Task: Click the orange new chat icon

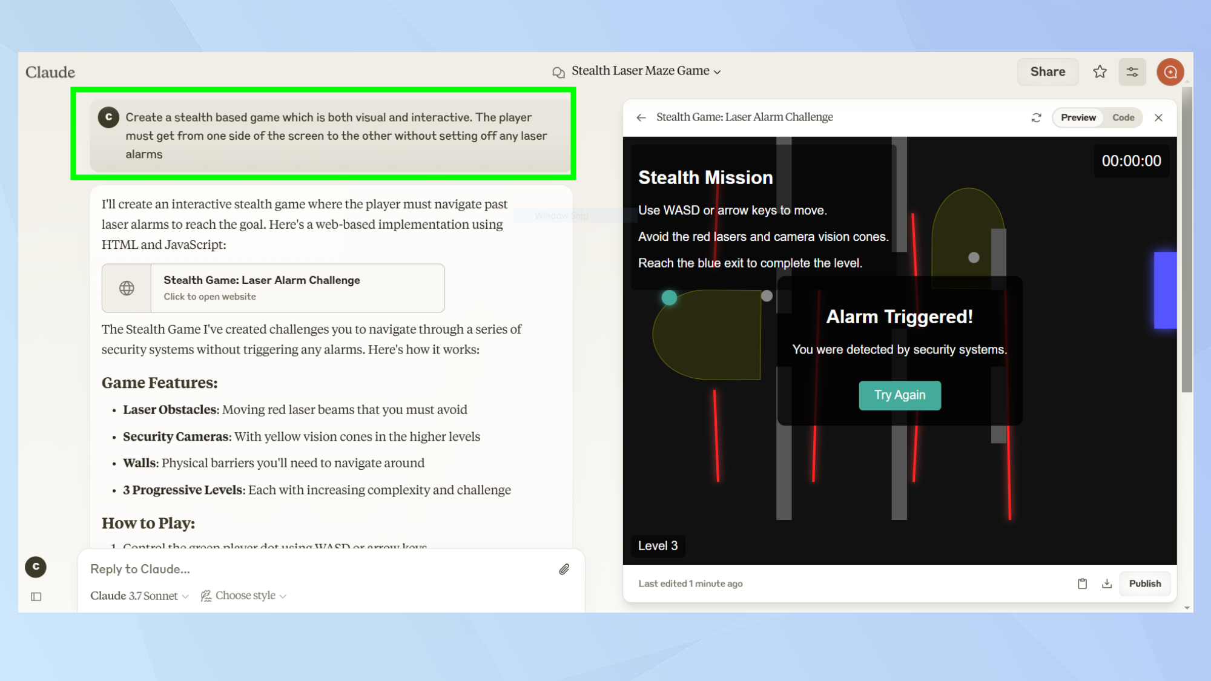Action: pos(1170,72)
